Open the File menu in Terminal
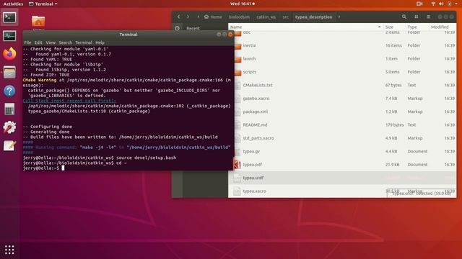 tap(27, 42)
